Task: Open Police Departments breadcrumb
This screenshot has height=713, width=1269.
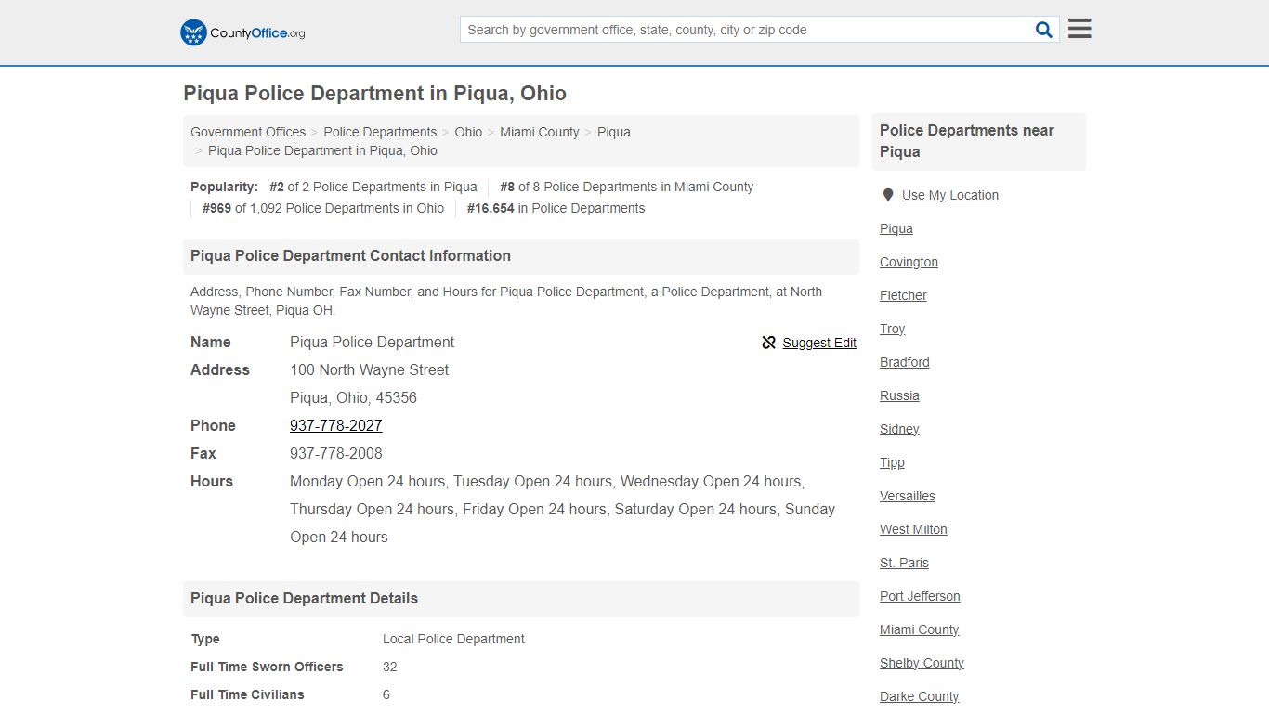Action: pyautogui.click(x=380, y=132)
